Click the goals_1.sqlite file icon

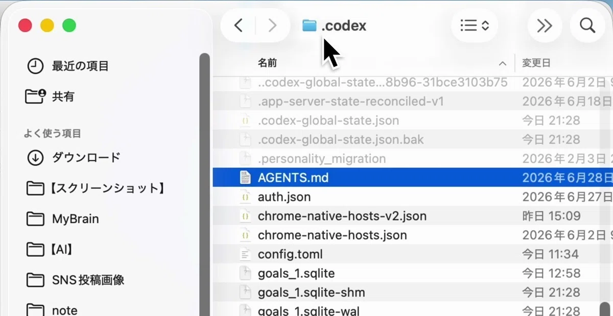(x=246, y=273)
